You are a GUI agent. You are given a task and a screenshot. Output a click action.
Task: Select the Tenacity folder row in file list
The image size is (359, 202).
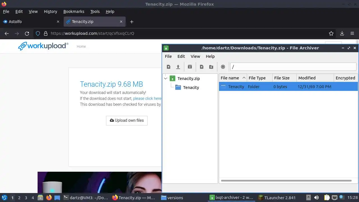(288, 87)
